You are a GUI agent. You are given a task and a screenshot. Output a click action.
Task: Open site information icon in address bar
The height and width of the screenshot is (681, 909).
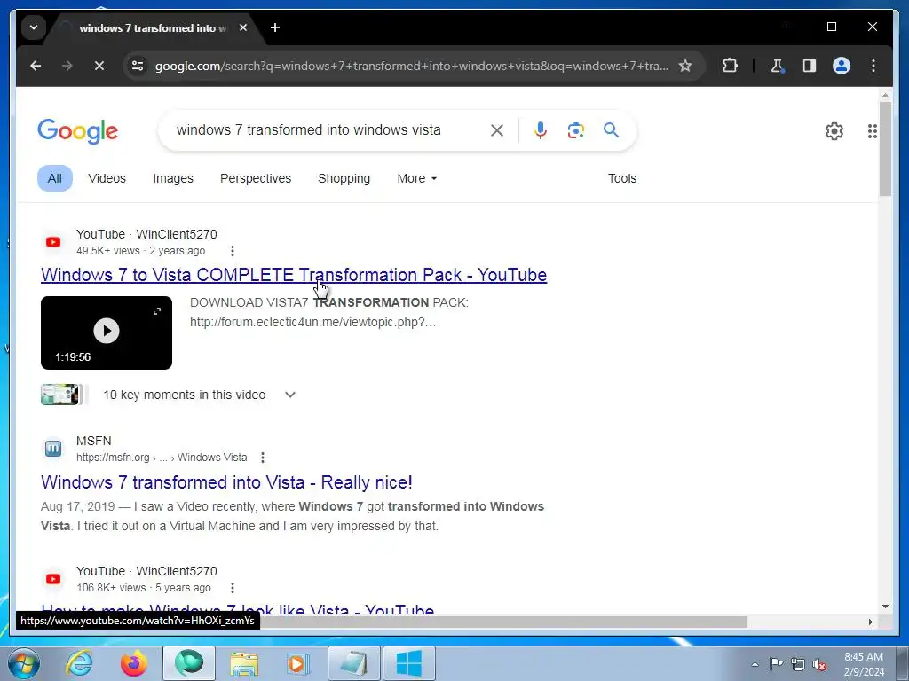pos(138,66)
